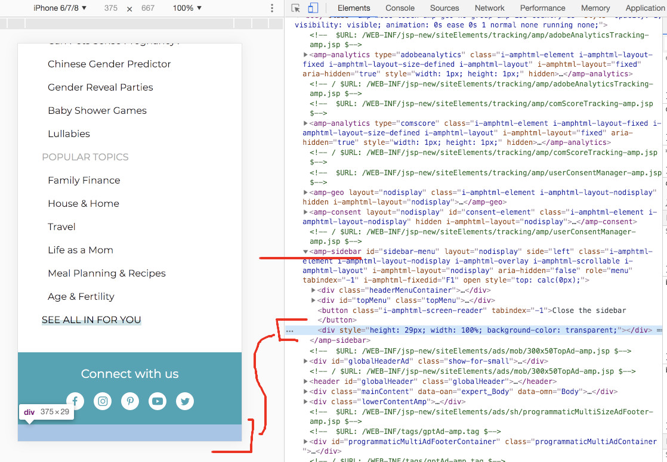The height and width of the screenshot is (462, 667).
Task: Open the Memory tab
Action: [x=595, y=8]
